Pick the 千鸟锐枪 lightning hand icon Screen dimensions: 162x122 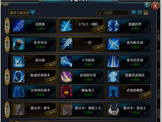tap(66, 61)
